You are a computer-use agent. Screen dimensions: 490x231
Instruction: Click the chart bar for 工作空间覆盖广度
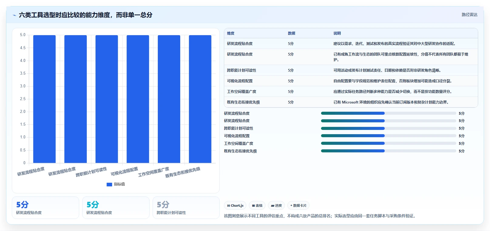[x=169, y=99]
